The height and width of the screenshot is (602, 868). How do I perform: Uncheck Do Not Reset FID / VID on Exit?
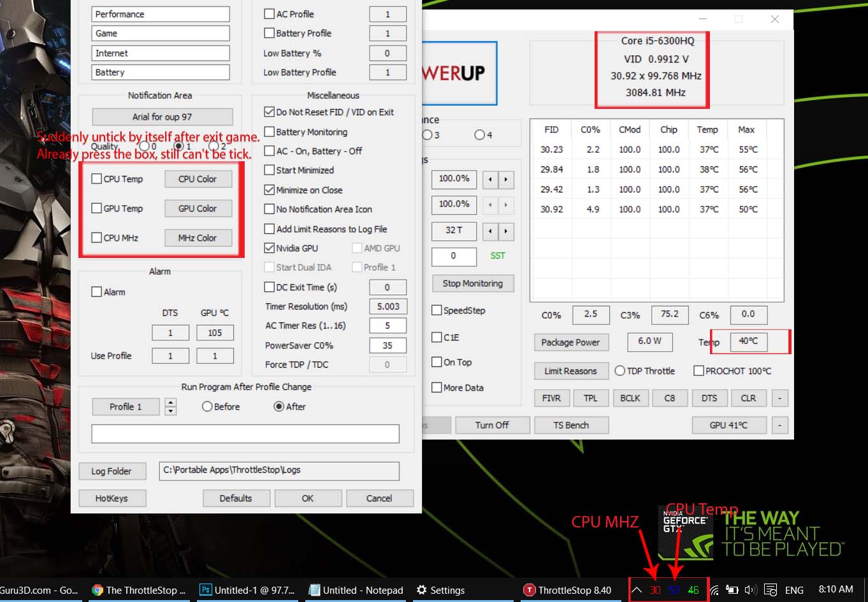pos(270,112)
